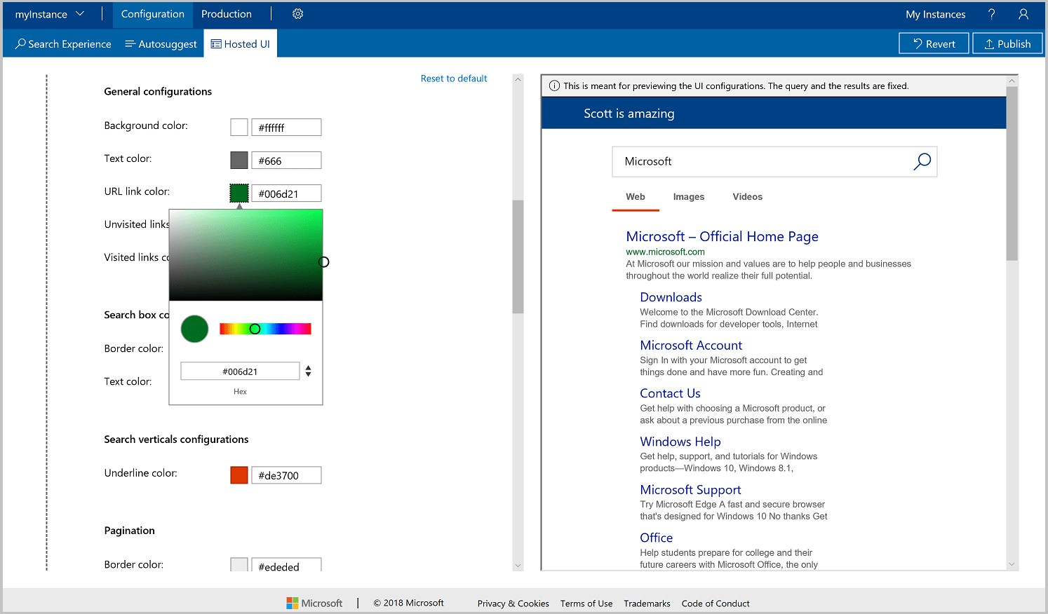Click the magnifier icon in the preview search box
This screenshot has height=614, width=1048.
coord(922,161)
